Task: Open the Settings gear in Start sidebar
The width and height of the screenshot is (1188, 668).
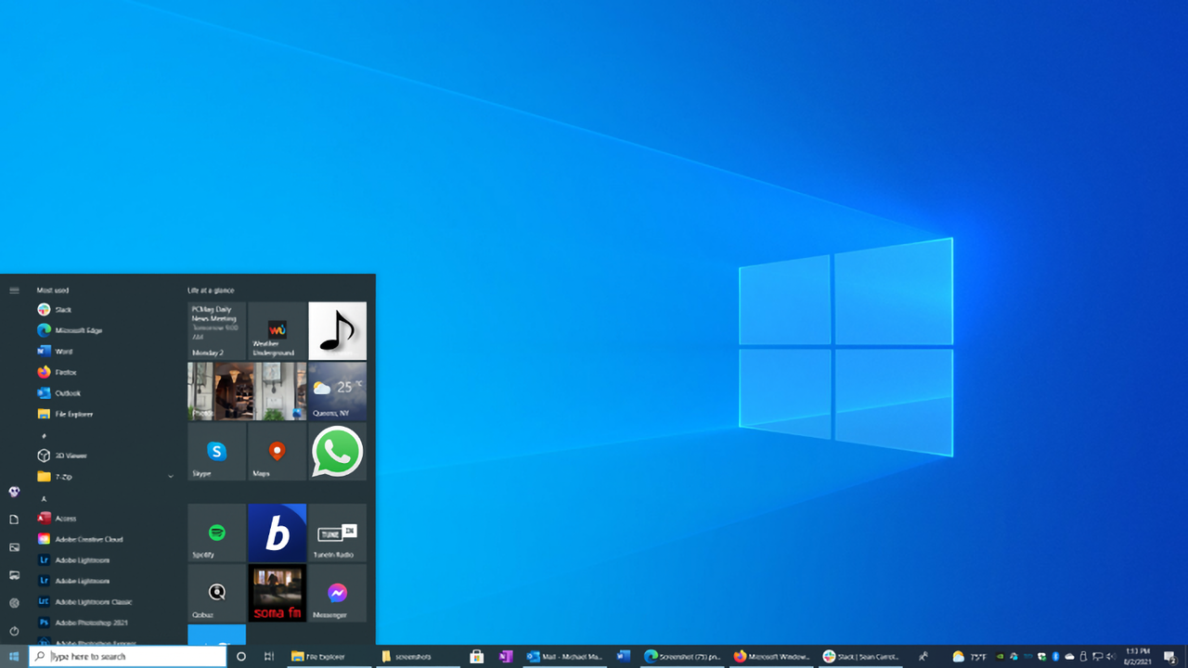Action: [x=14, y=604]
